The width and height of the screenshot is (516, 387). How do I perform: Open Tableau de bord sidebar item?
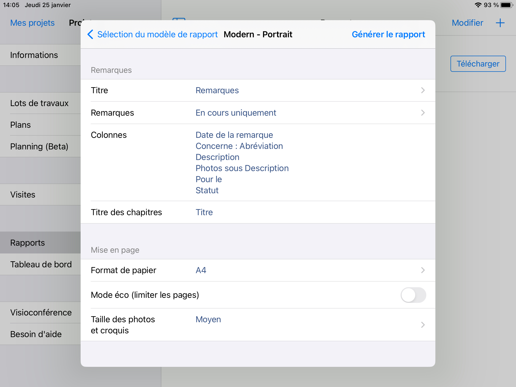click(x=41, y=264)
